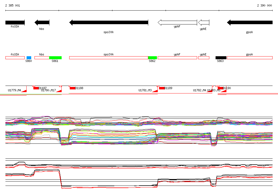Click the folEA label under the black arrow
The width and height of the screenshot is (278, 194).
click(15, 26)
